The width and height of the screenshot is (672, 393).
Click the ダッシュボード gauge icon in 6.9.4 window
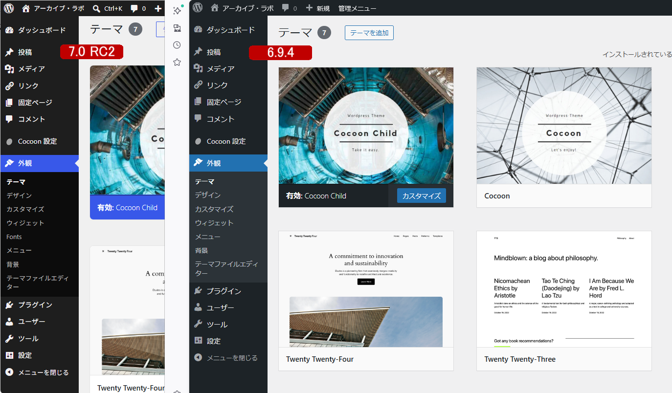coord(198,29)
